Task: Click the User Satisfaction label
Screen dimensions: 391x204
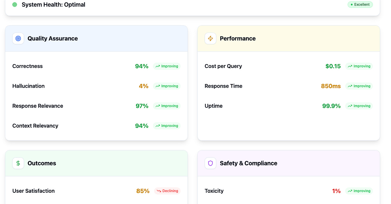Action: coord(34,191)
